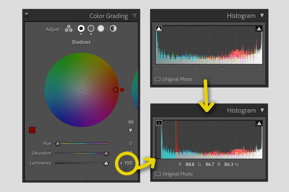Click the B 86.3 readout value
Image resolution: width=289 pixels, height=192 pixels.
(x=229, y=165)
